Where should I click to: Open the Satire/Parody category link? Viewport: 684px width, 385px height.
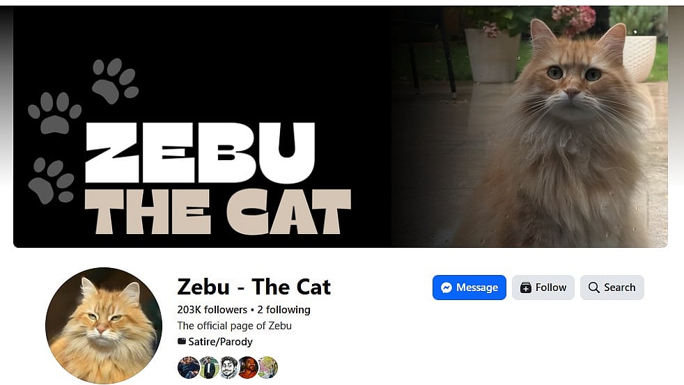tap(220, 341)
